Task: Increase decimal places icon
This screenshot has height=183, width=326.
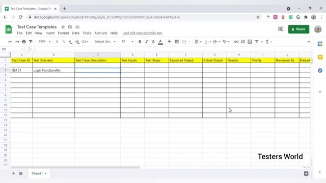Action: click(77, 42)
